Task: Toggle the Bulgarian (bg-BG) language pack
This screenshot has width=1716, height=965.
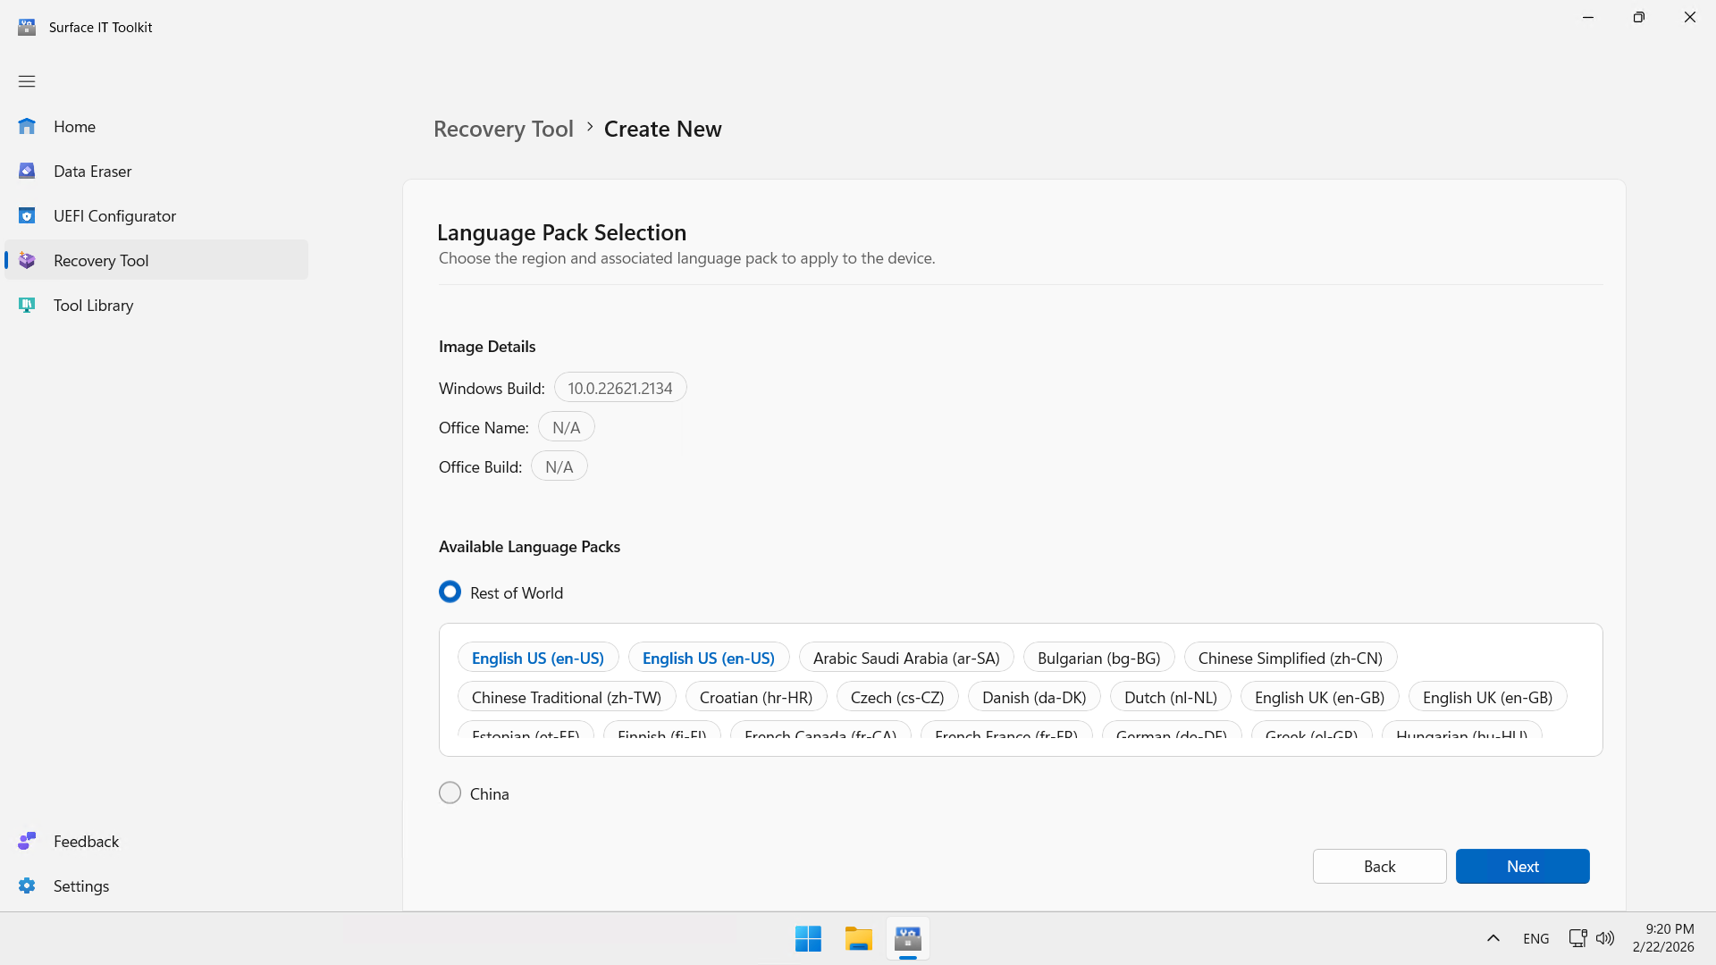Action: 1098,659
